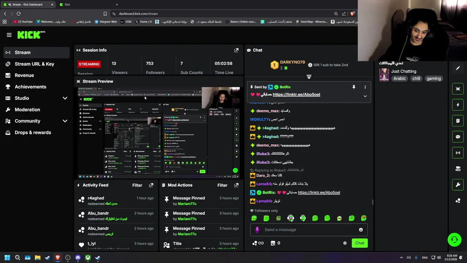Open the Telegram Web bookmark

point(105,22)
